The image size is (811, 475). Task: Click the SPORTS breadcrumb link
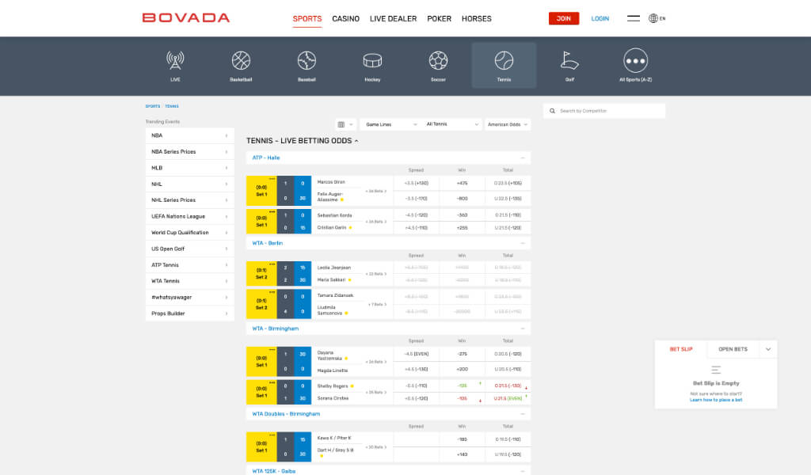153,106
